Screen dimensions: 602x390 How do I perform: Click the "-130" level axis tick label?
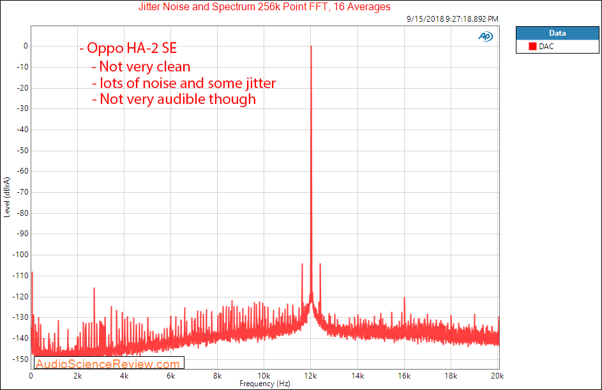click(x=20, y=317)
